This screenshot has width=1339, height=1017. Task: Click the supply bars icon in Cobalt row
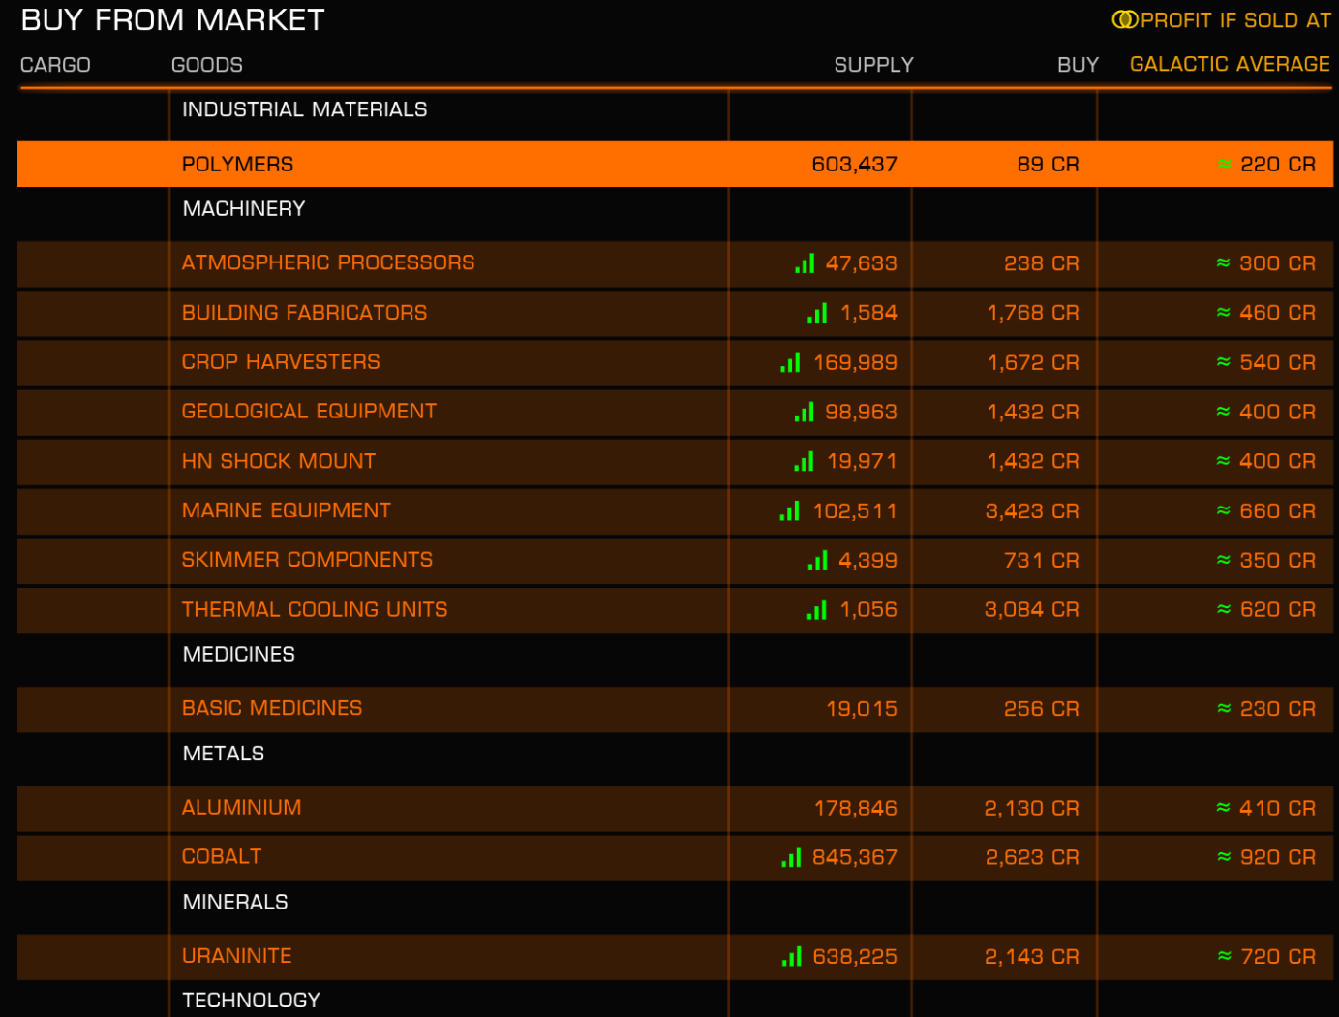791,857
